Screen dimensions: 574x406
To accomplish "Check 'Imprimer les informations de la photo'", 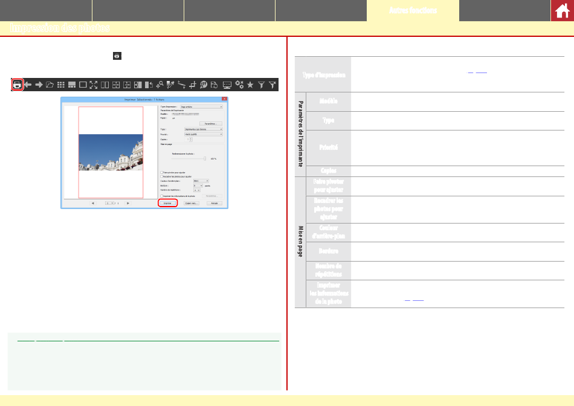I will 161,196.
